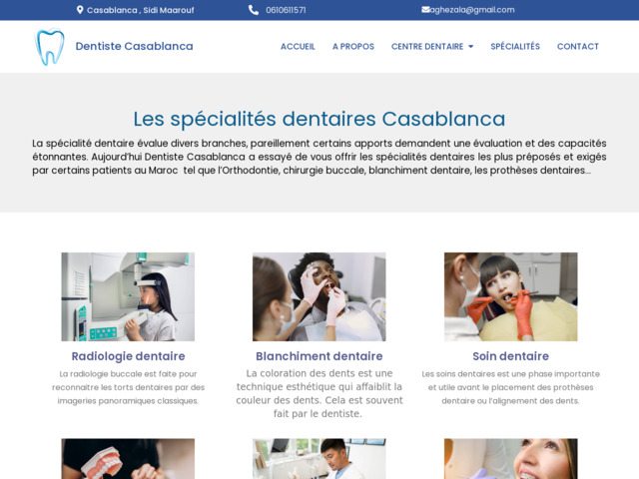Open the Blanchiment dentaire heading link

319,356
